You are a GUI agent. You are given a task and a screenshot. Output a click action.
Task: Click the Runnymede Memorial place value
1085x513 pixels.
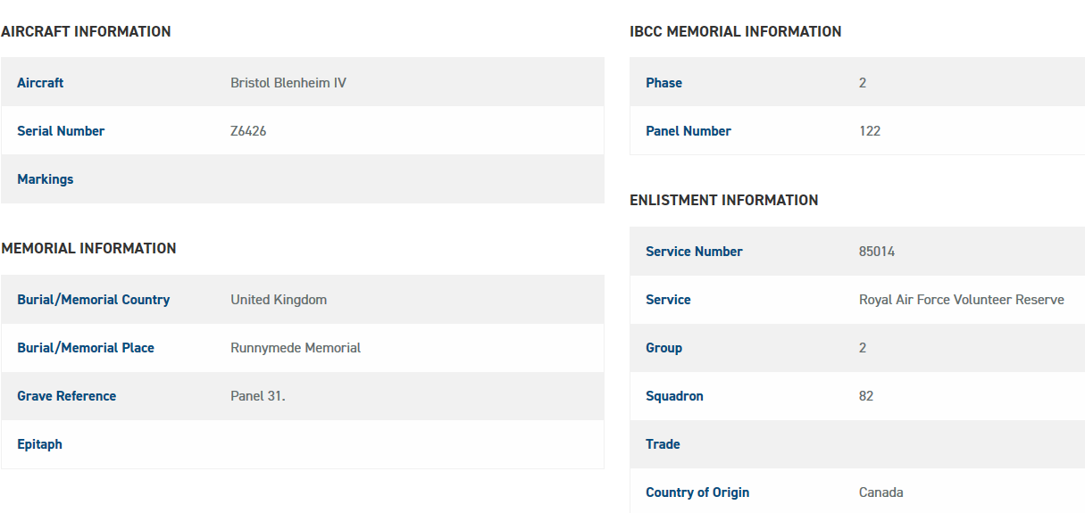[296, 348]
